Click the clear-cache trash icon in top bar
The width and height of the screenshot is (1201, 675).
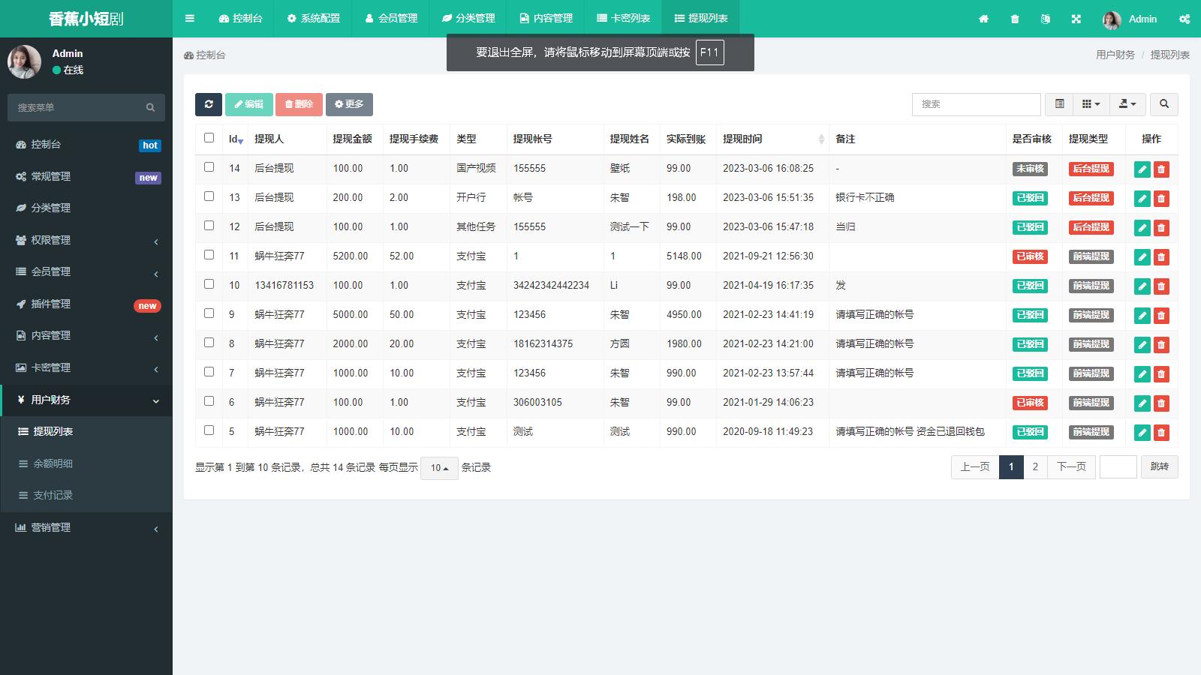(1015, 19)
